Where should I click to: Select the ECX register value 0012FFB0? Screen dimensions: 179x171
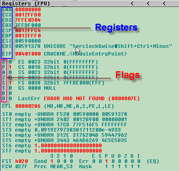coord(28,15)
